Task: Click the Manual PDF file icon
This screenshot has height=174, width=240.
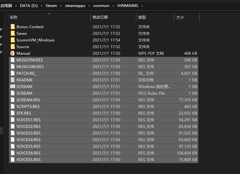Action: click(12, 53)
